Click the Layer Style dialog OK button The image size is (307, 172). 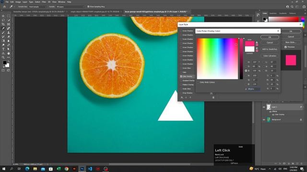click(291, 31)
